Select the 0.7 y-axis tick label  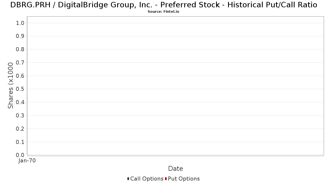click(20, 63)
